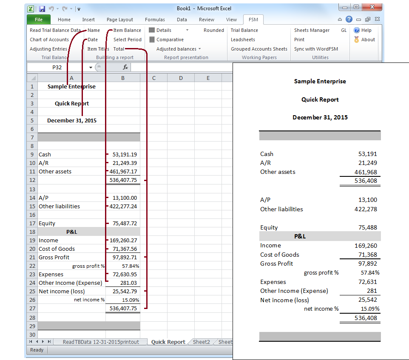The width and height of the screenshot is (409, 360).
Task: Toggle Rounded values for the report
Action: coord(213,30)
